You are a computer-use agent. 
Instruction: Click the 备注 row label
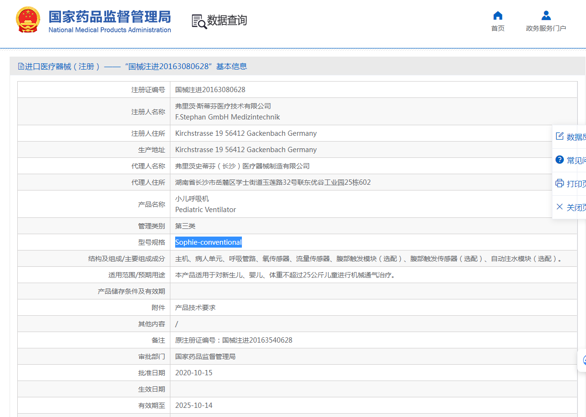[158, 340]
